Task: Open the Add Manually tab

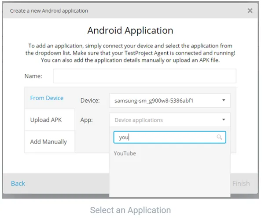Action: [48, 142]
